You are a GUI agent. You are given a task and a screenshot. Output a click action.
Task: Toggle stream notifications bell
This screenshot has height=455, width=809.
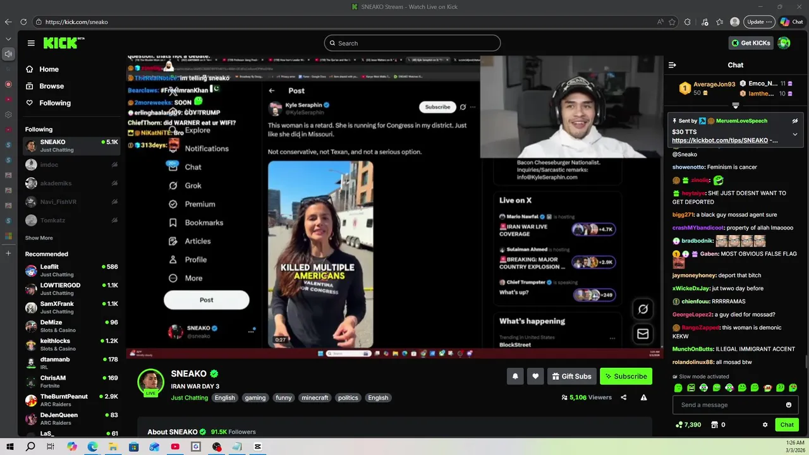(x=515, y=376)
